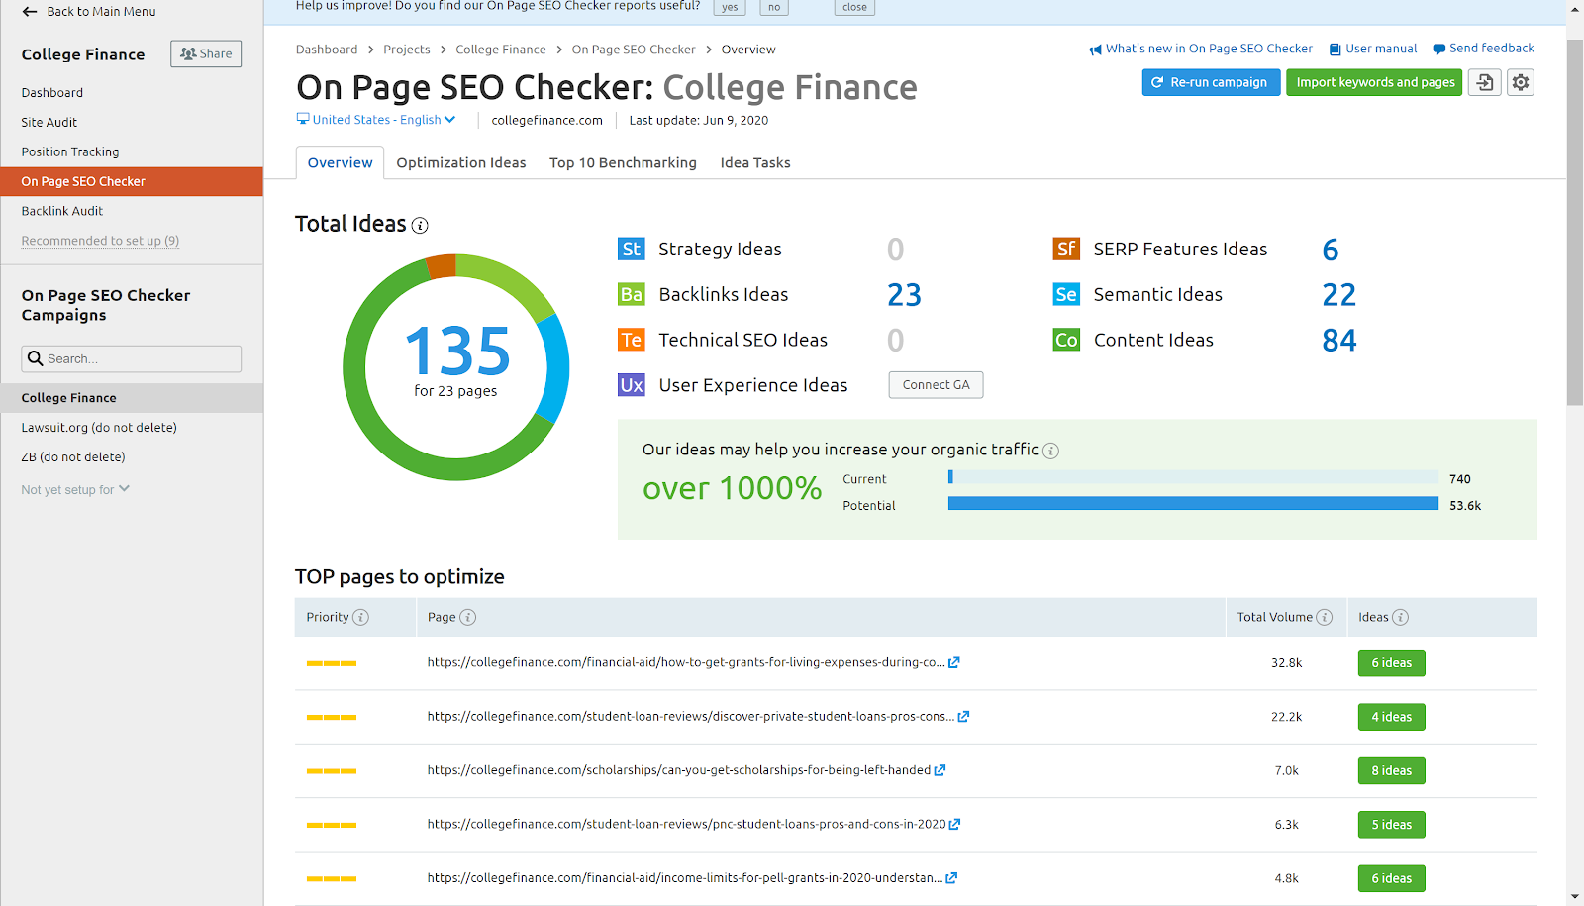Open the Top 10 Benchmarking tab
1584x906 pixels.
[623, 162]
